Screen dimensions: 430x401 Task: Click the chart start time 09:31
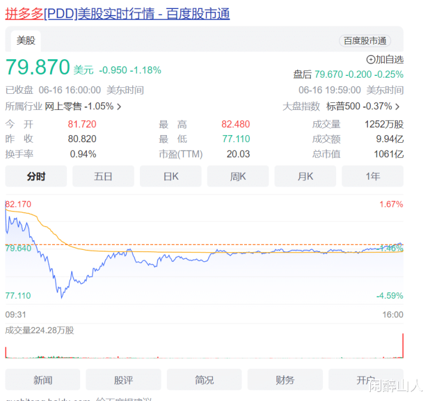(x=16, y=314)
